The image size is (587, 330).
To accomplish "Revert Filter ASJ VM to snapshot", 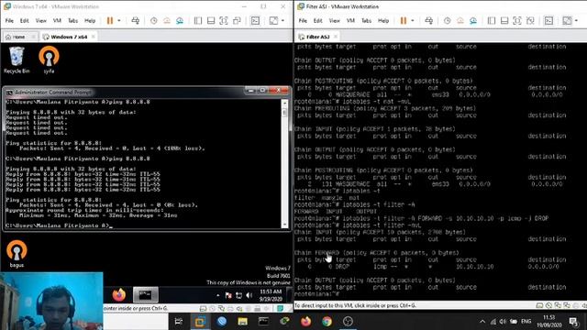I will [x=460, y=20].
